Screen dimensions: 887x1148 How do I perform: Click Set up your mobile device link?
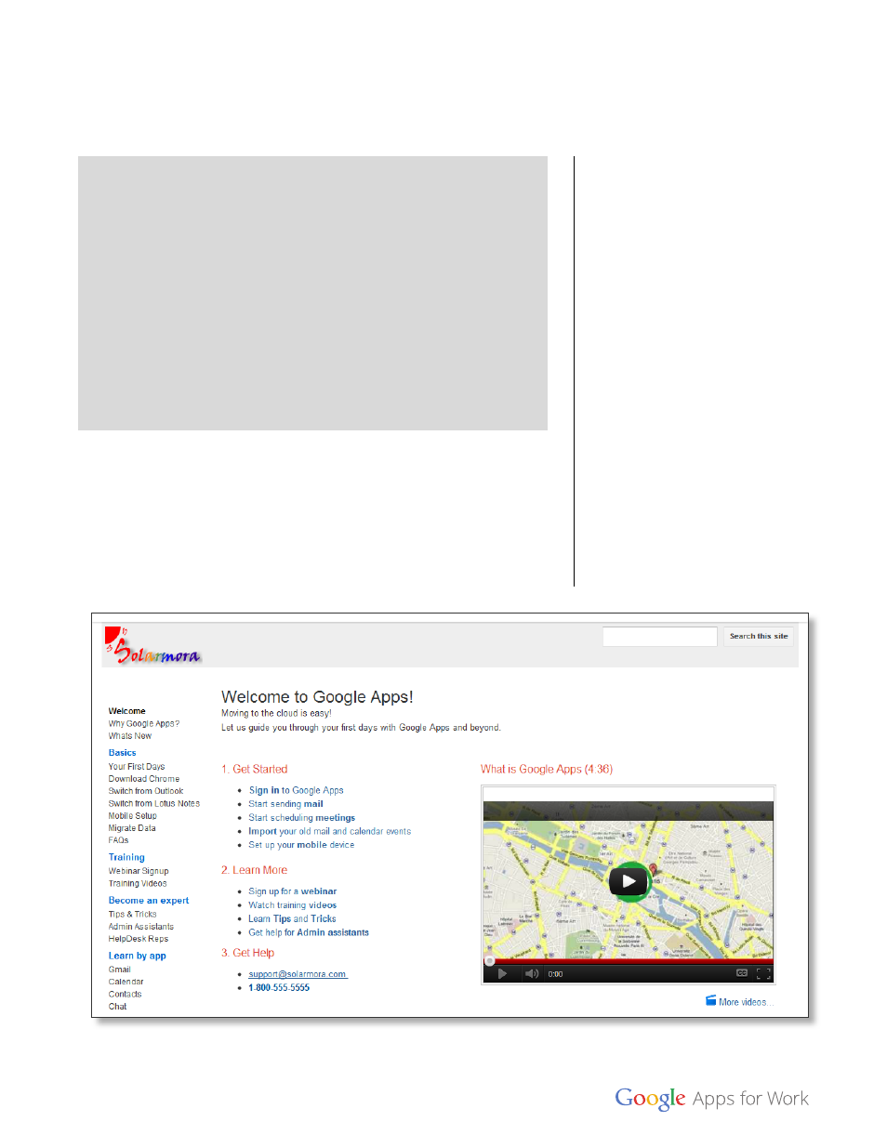click(301, 845)
